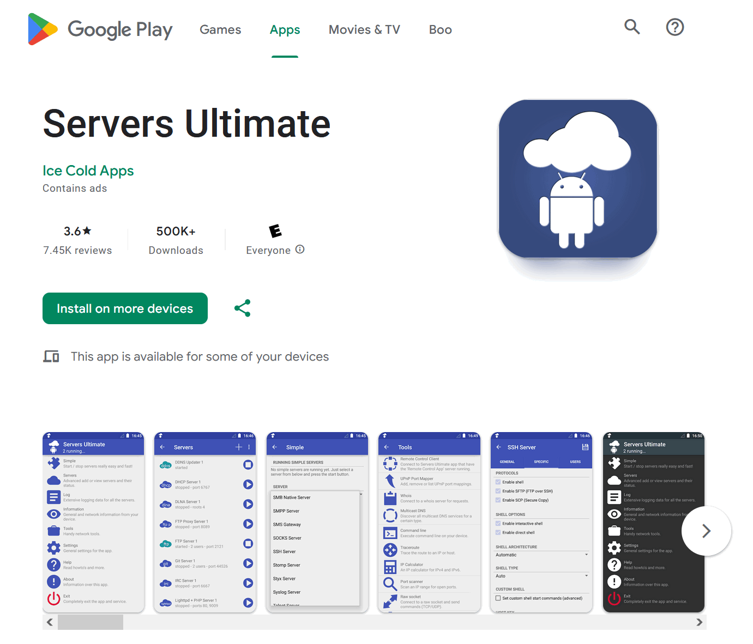This screenshot has height=644, width=753.
Task: Show next screenshots with right arrow
Action: pos(706,531)
